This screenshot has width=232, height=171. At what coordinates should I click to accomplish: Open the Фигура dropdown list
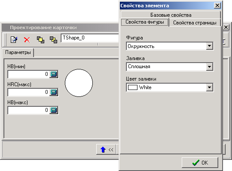(210, 46)
